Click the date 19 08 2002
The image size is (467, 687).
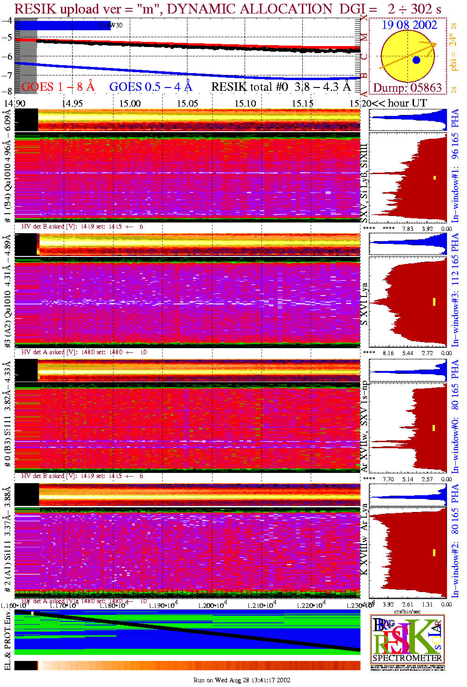409,25
